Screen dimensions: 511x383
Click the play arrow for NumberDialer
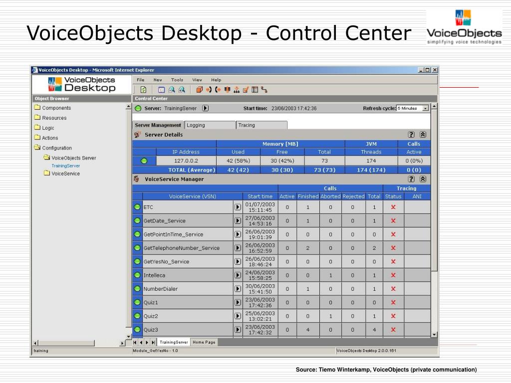[x=238, y=289]
